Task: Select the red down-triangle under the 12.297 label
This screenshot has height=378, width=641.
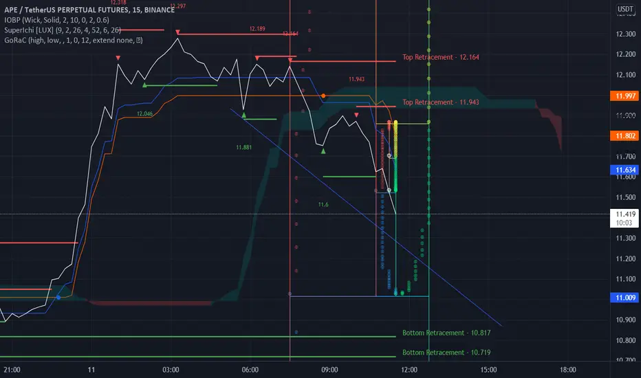Action: click(177, 32)
